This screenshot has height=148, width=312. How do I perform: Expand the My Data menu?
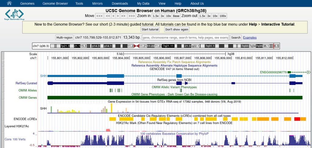click(x=143, y=3)
